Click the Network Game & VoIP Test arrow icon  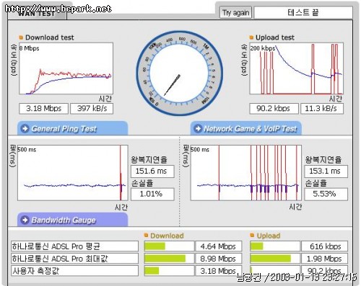tap(198, 128)
